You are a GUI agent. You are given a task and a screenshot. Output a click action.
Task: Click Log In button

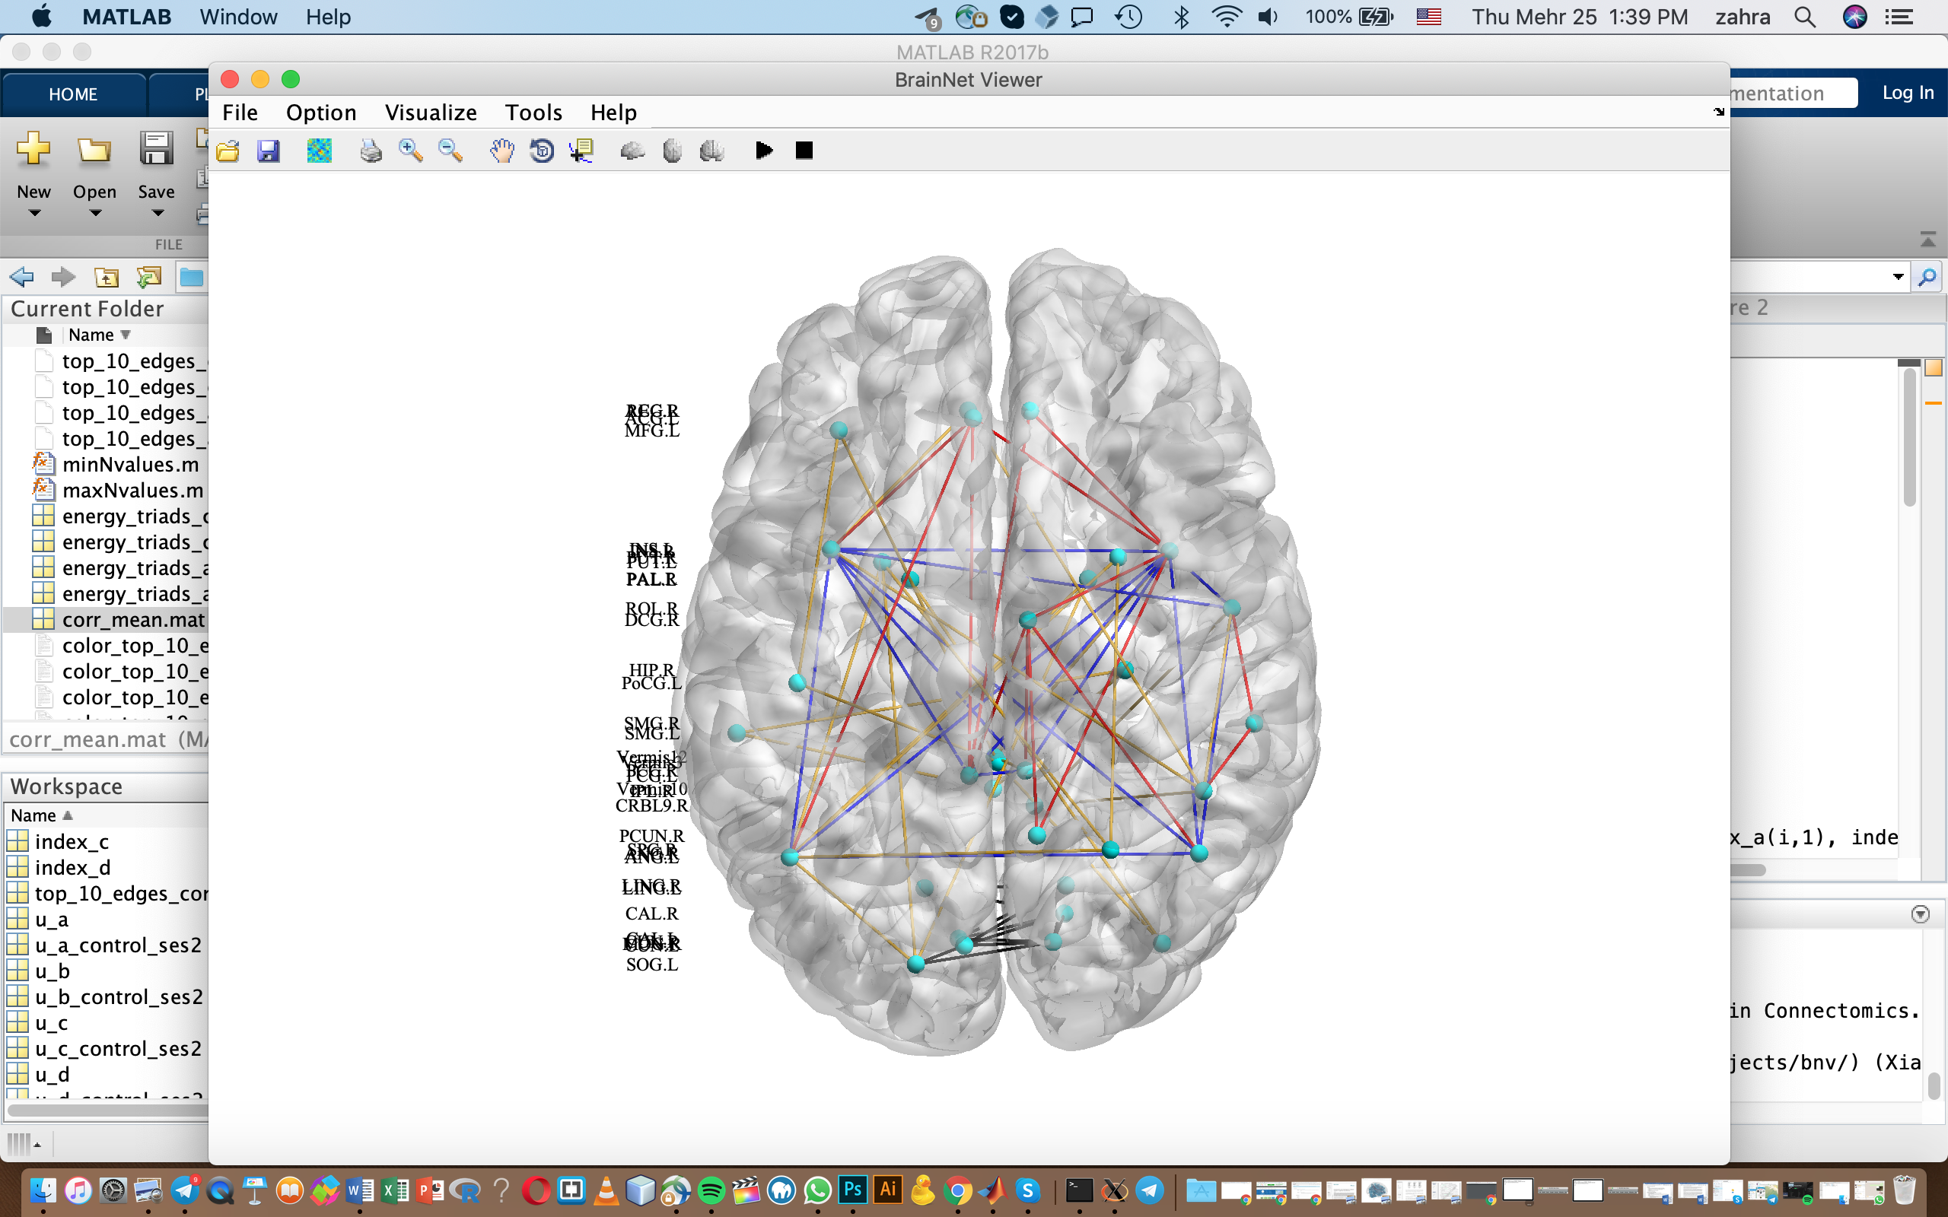click(1907, 94)
